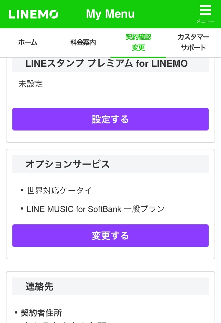This screenshot has width=221, height=323.
Task: Tap the オプションサービス section heading
Action: (67, 164)
